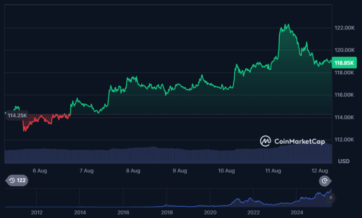Viewport: 362px width, 218px height.
Task: Click the CoinMarketCap watermark text
Action: click(x=300, y=141)
